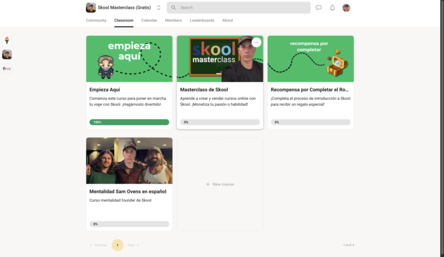This screenshot has width=444, height=257.
Task: Go to the Previous page
Action: click(98, 245)
